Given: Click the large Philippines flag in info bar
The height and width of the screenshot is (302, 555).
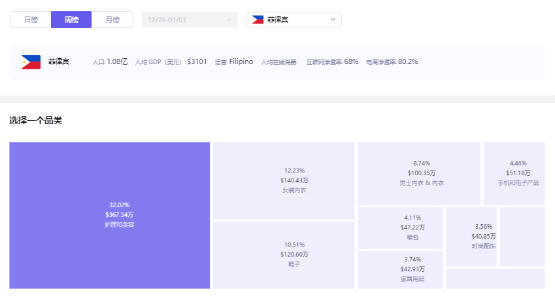Looking at the screenshot, I should (x=31, y=62).
